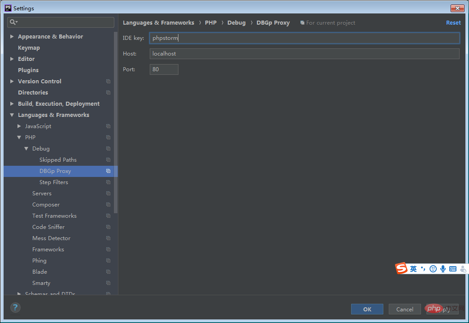The width and height of the screenshot is (469, 323).
Task: Click the project icon beside Code Sniffer
Action: (108, 227)
